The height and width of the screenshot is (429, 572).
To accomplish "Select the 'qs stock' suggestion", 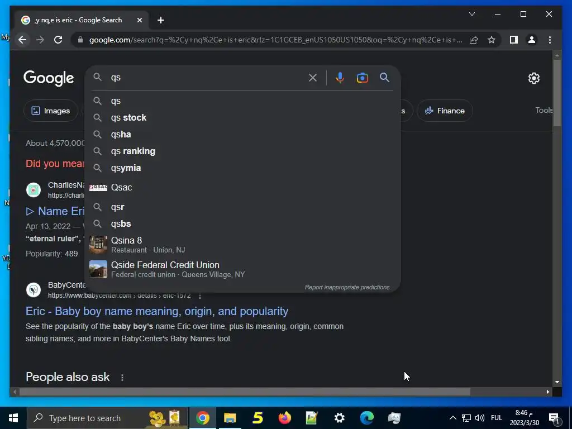I will point(242,117).
